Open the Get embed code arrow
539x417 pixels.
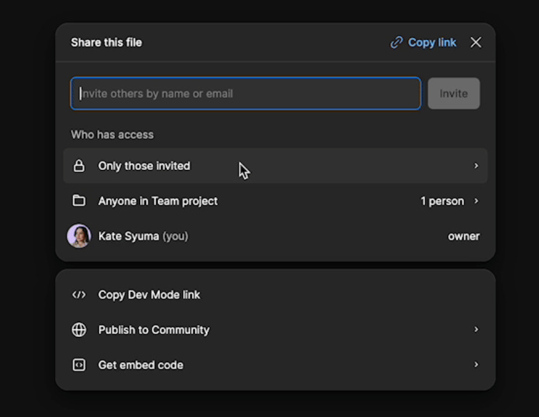pyautogui.click(x=476, y=364)
